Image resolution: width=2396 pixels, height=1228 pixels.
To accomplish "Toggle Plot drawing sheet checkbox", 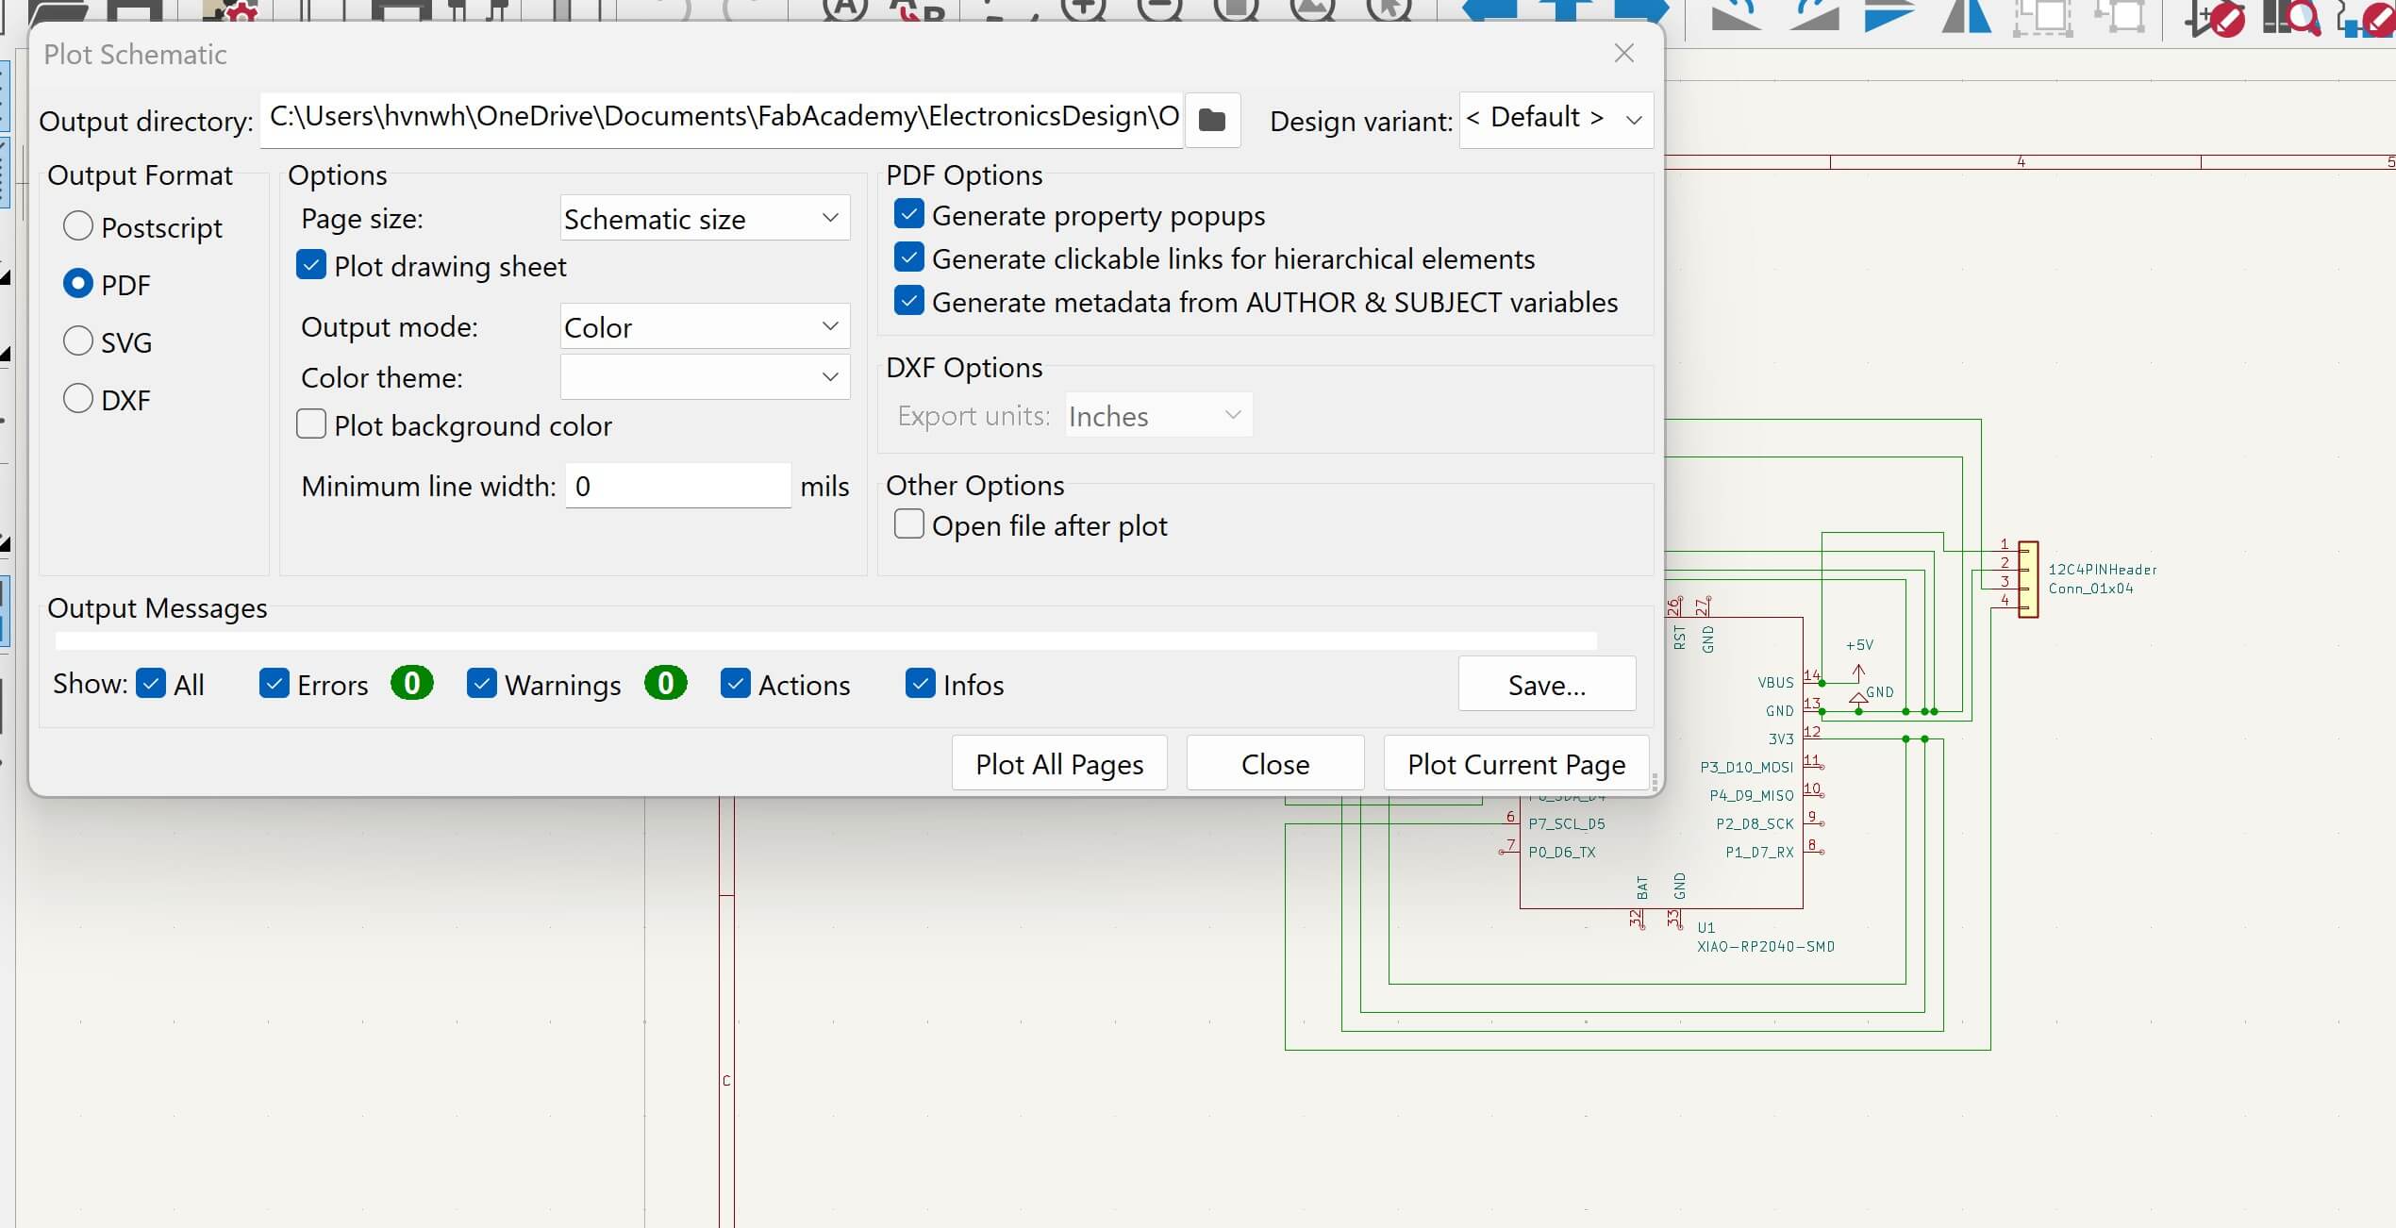I will click(311, 265).
